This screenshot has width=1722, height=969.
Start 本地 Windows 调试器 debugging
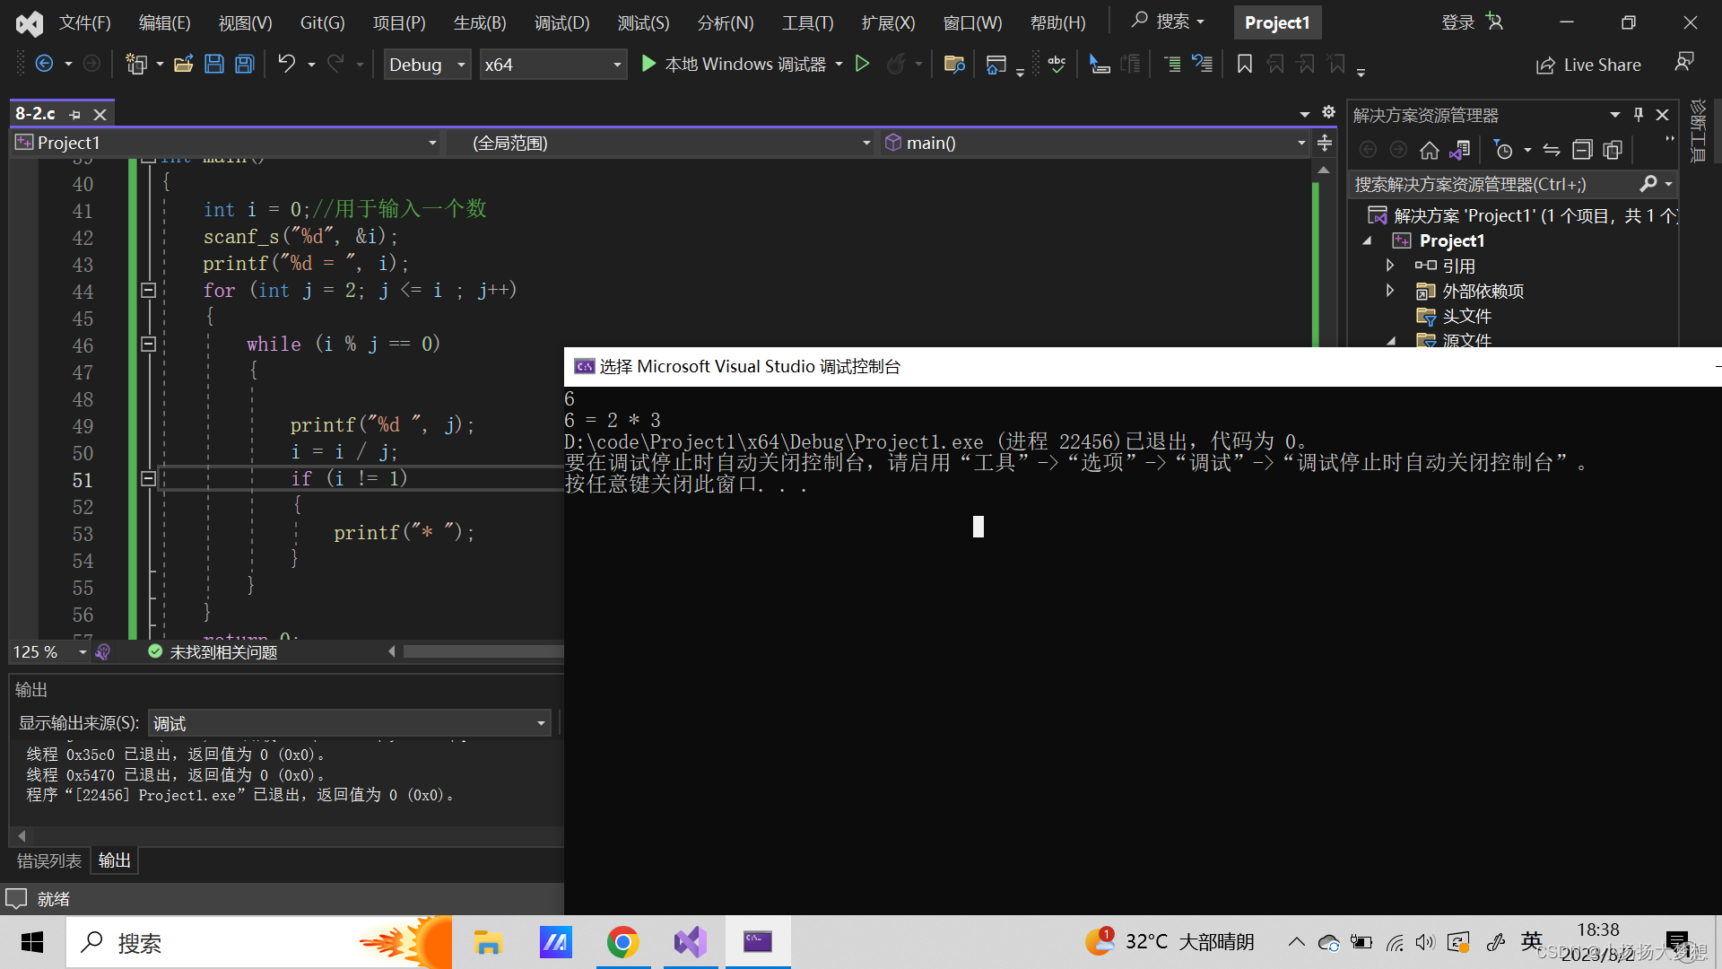(734, 64)
